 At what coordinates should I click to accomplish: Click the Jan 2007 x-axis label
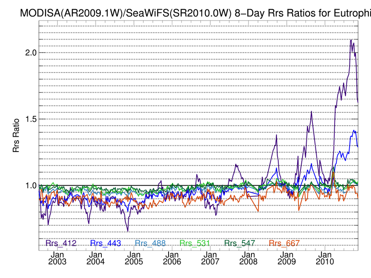pos(210,258)
